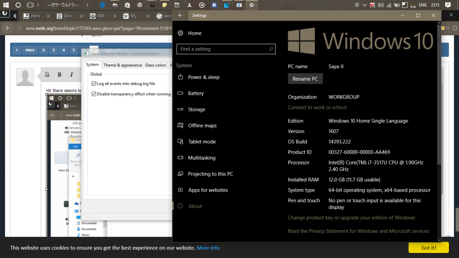Viewport: 459px width, 258px height.
Task: Switch to Glass colors tab
Action: coord(156,65)
